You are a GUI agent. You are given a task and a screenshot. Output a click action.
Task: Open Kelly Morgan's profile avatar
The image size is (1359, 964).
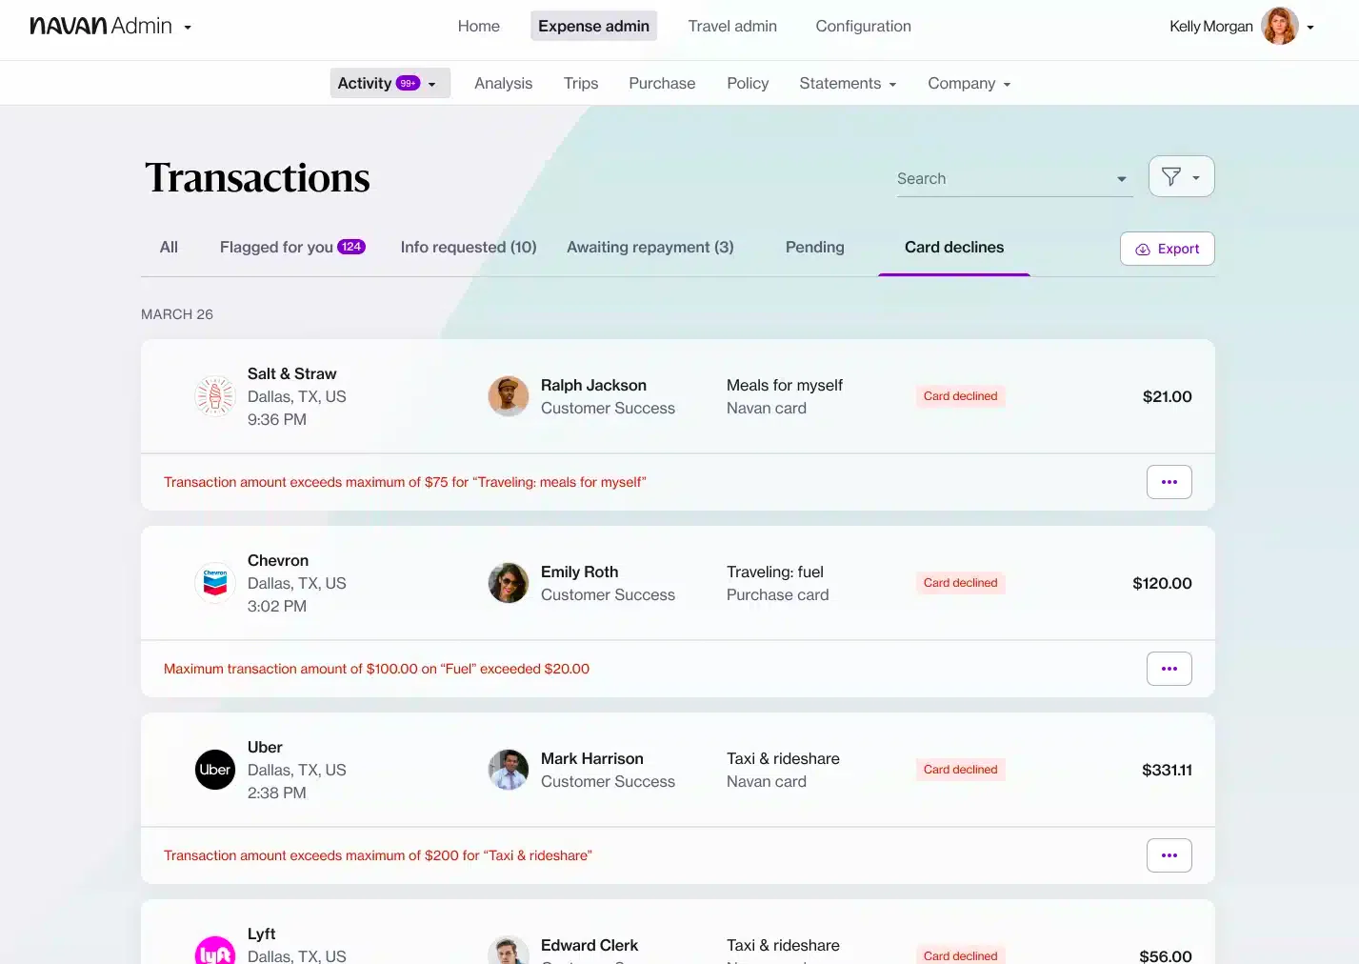pos(1280,26)
